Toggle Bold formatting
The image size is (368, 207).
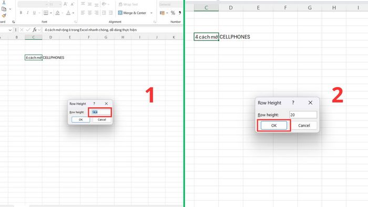[21, 13]
